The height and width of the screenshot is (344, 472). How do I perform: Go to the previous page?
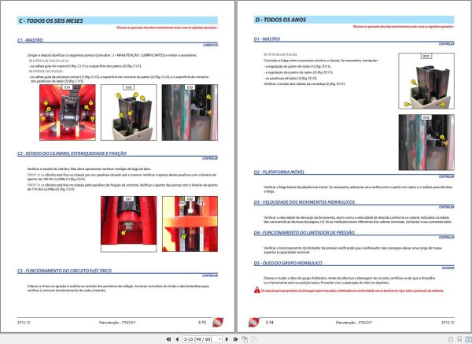[x=177, y=339]
